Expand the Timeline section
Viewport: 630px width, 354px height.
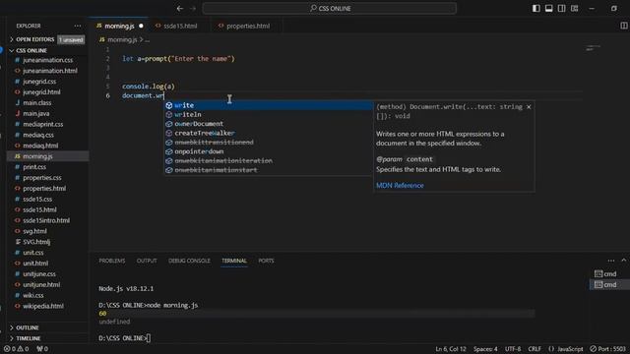29,338
